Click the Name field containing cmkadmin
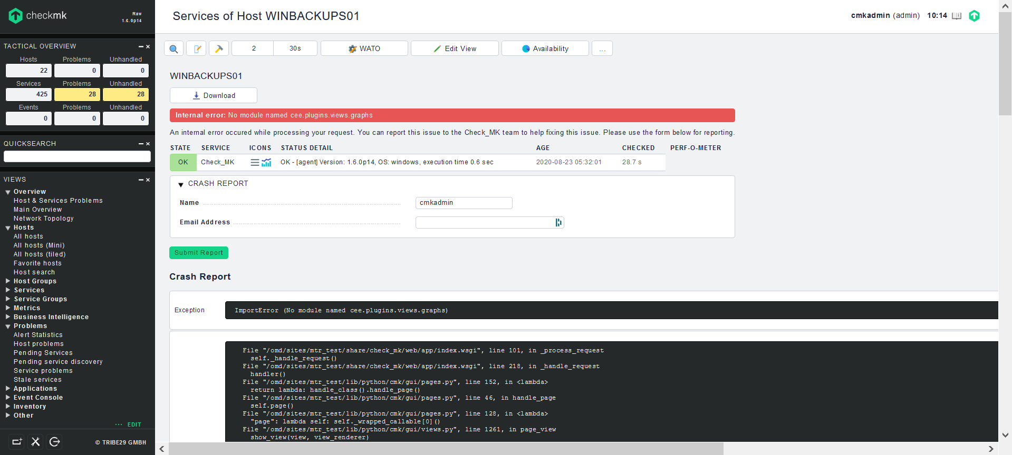This screenshot has height=455, width=1012. pyautogui.click(x=464, y=203)
